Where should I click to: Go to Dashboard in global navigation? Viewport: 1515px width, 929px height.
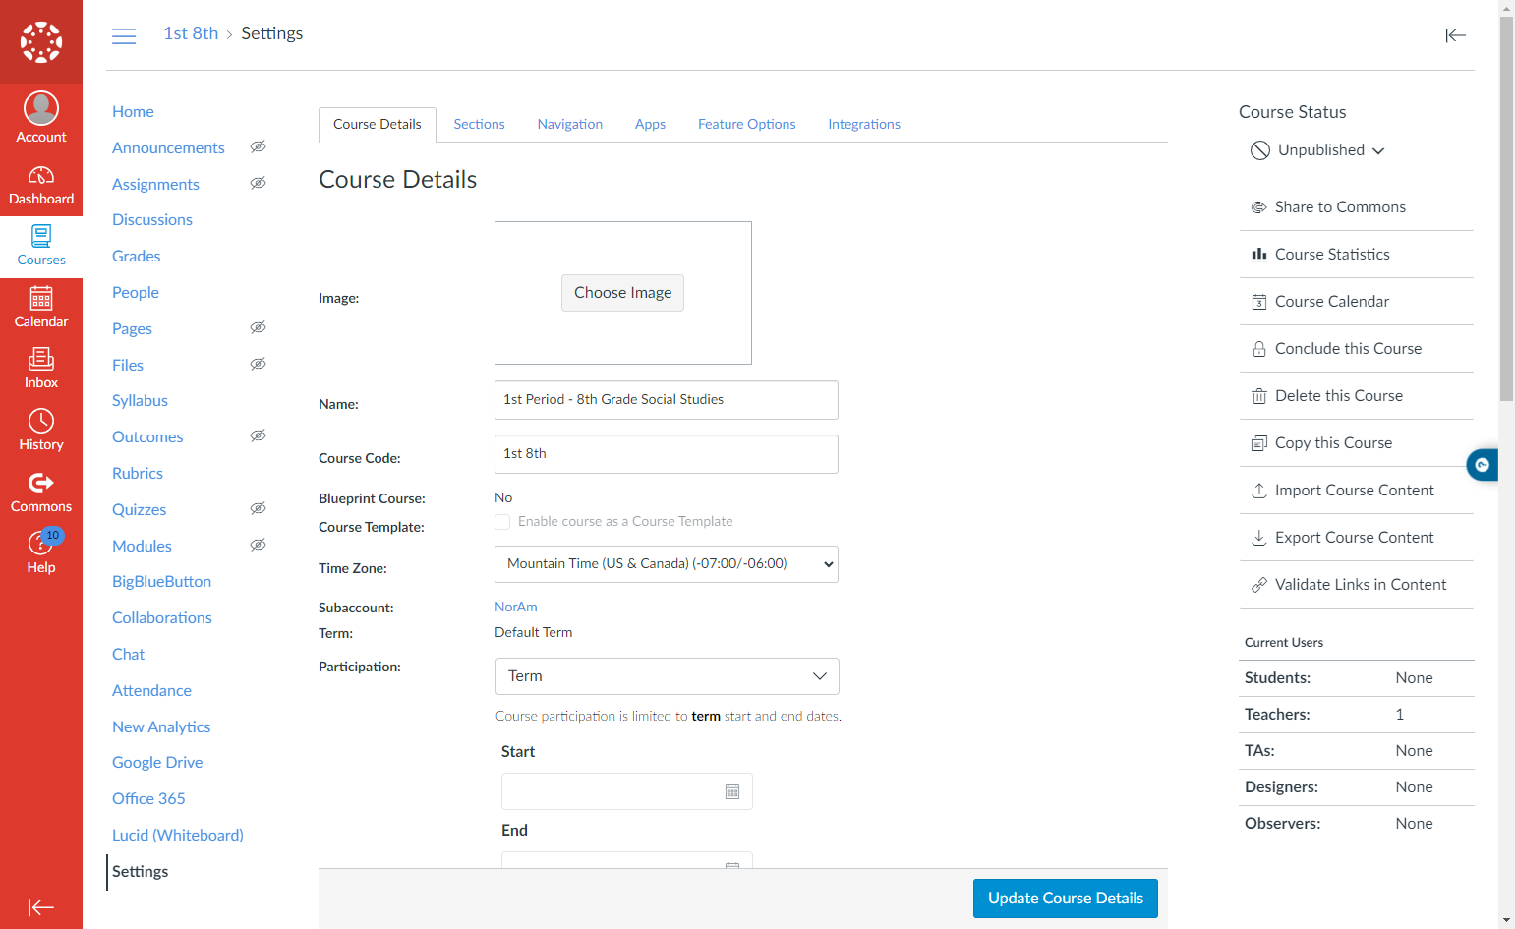click(x=41, y=186)
